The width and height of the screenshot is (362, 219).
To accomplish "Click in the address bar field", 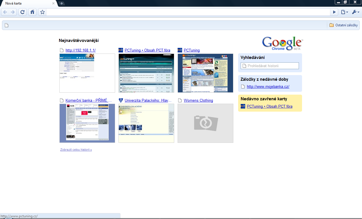I will [x=188, y=12].
